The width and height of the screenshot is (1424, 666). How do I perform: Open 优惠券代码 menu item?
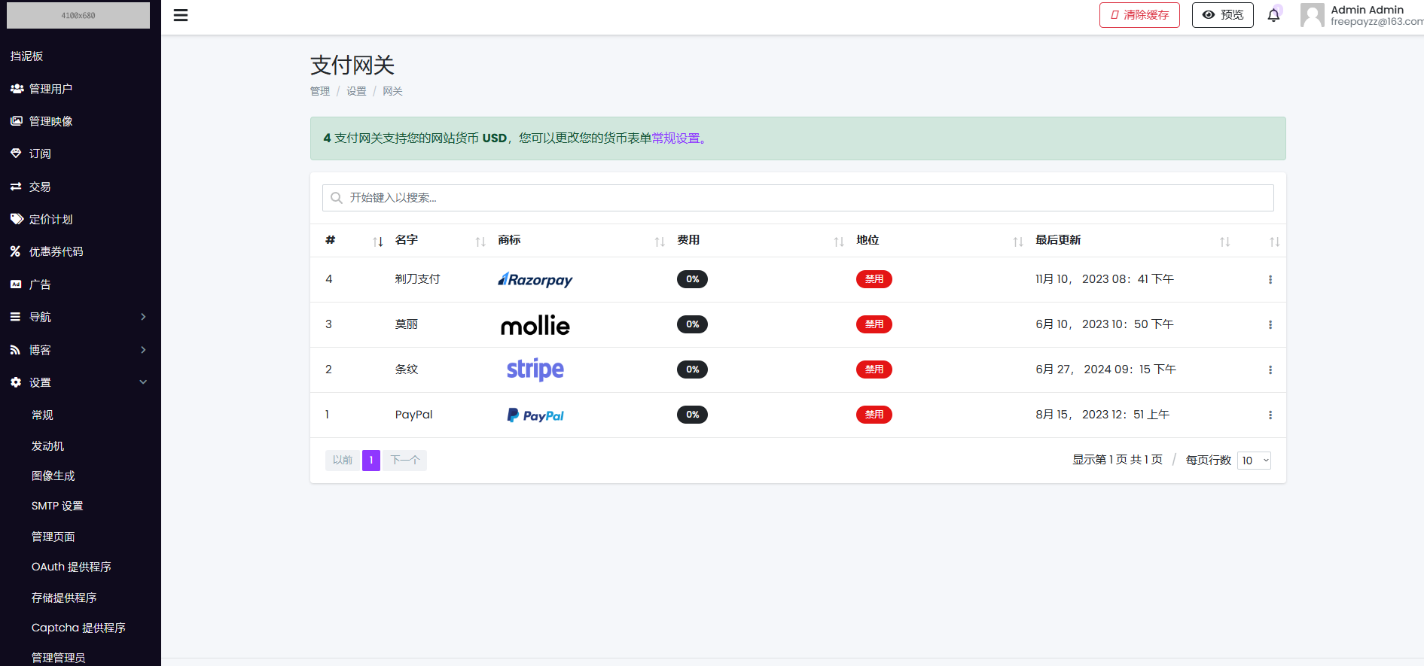click(56, 251)
